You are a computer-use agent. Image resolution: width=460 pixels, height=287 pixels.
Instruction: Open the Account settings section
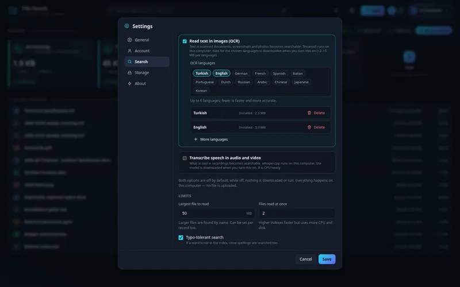coord(147,51)
